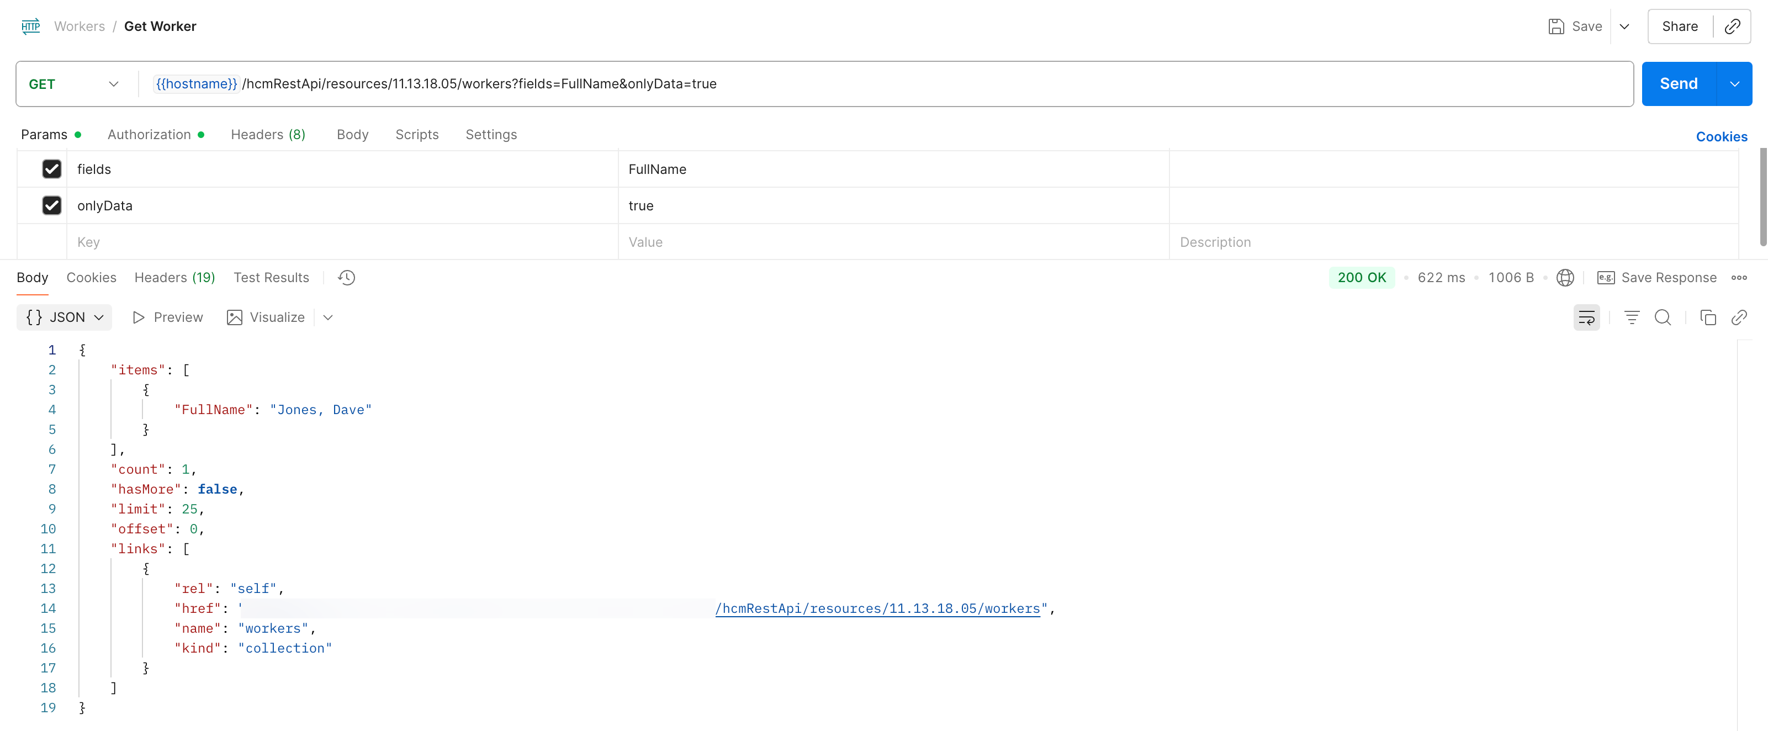
Task: Open the Cookies link on the right
Action: tap(1721, 136)
